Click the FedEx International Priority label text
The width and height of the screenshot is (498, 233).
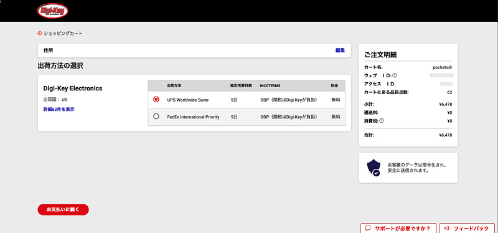coord(193,117)
